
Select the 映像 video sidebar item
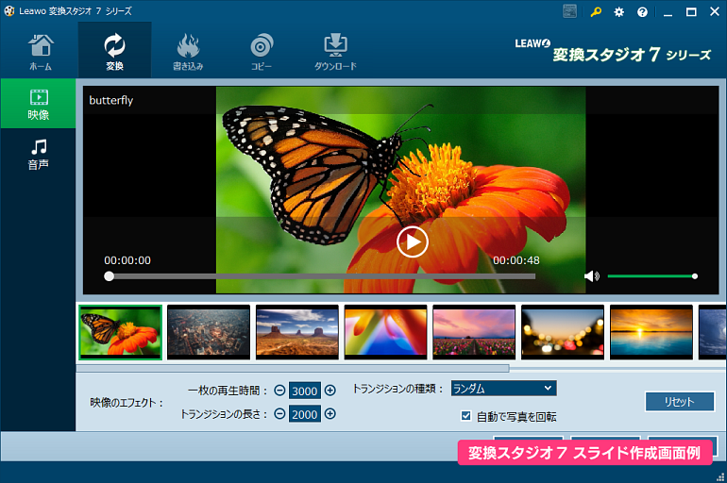click(x=38, y=104)
